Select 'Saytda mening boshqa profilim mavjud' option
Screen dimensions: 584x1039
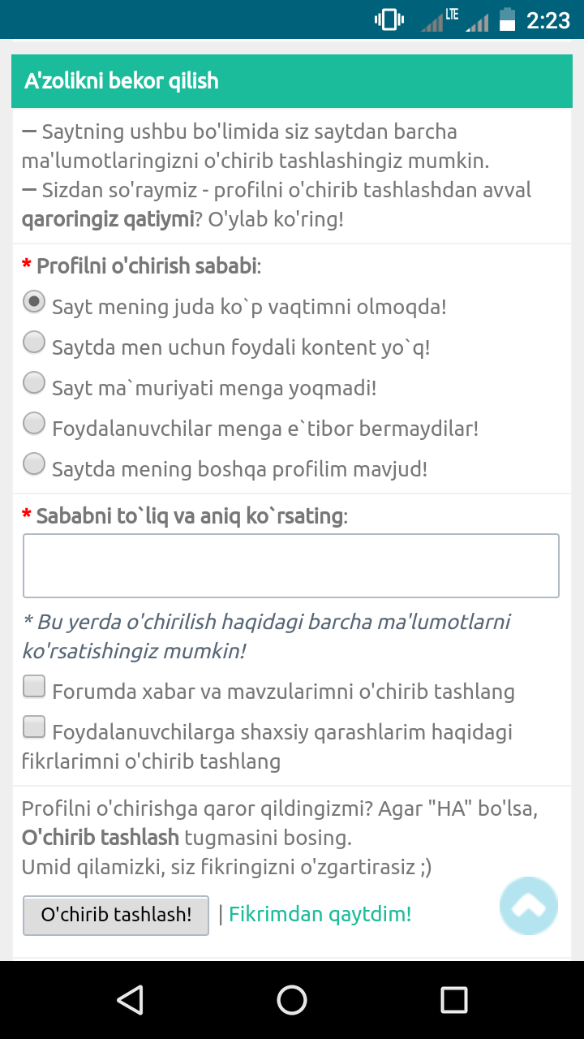[34, 463]
